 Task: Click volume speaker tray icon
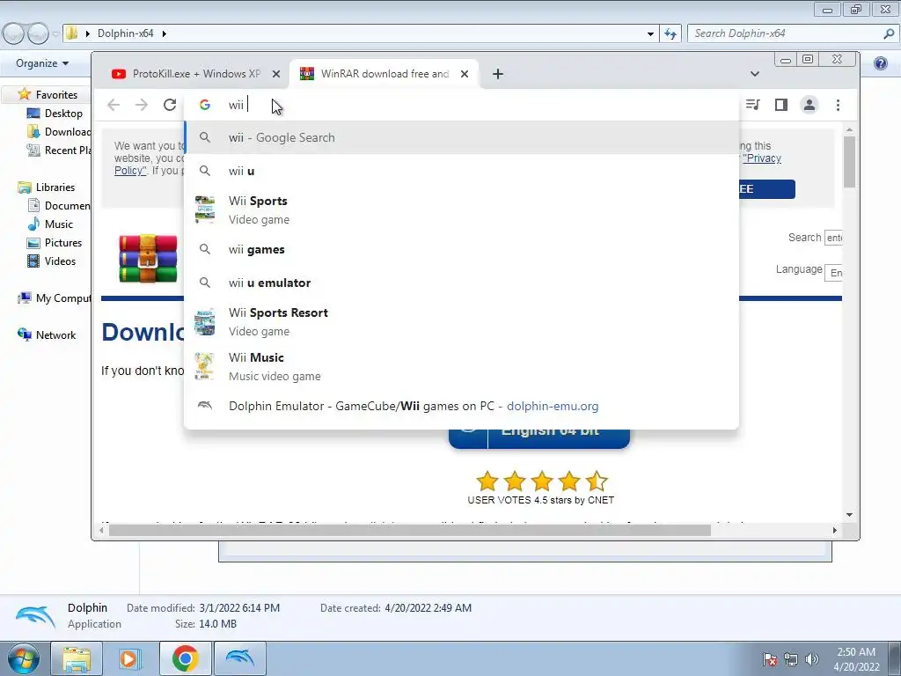[x=811, y=659]
